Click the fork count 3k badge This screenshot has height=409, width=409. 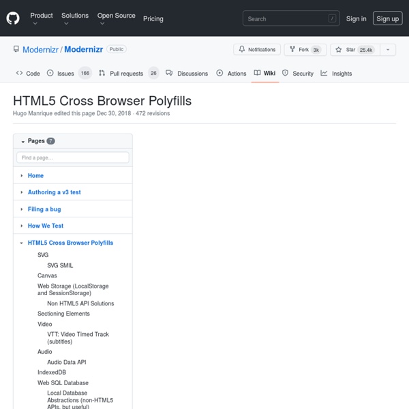pos(316,50)
